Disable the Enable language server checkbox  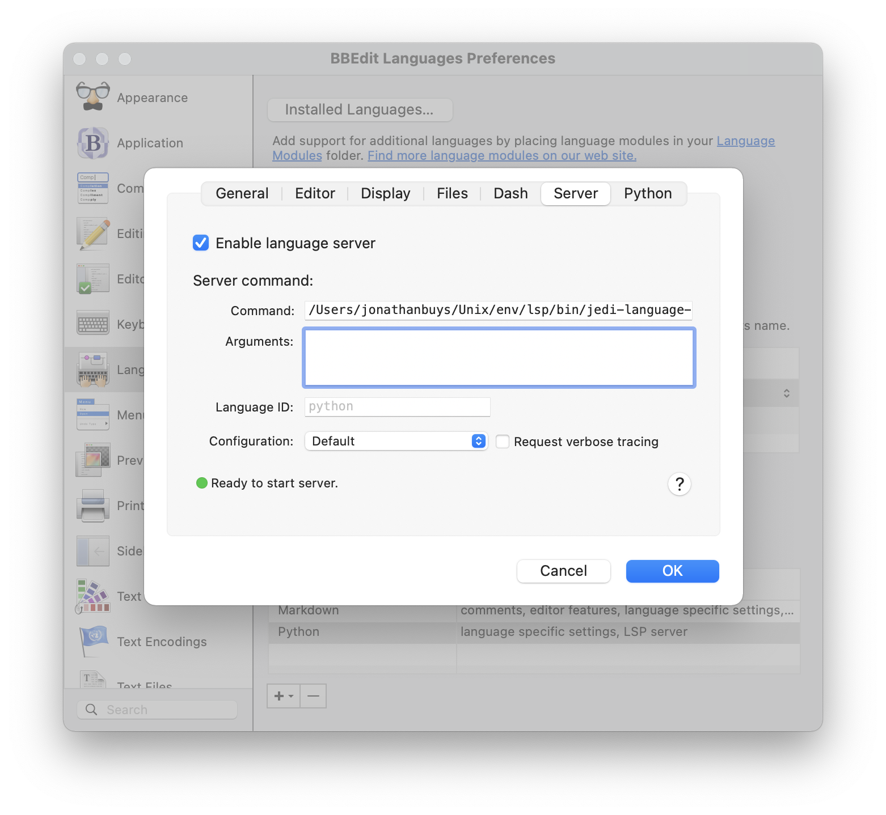pyautogui.click(x=201, y=243)
